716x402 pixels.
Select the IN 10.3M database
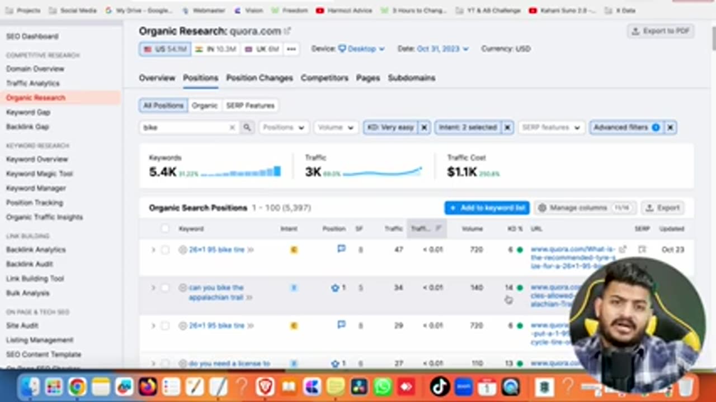[x=215, y=49]
